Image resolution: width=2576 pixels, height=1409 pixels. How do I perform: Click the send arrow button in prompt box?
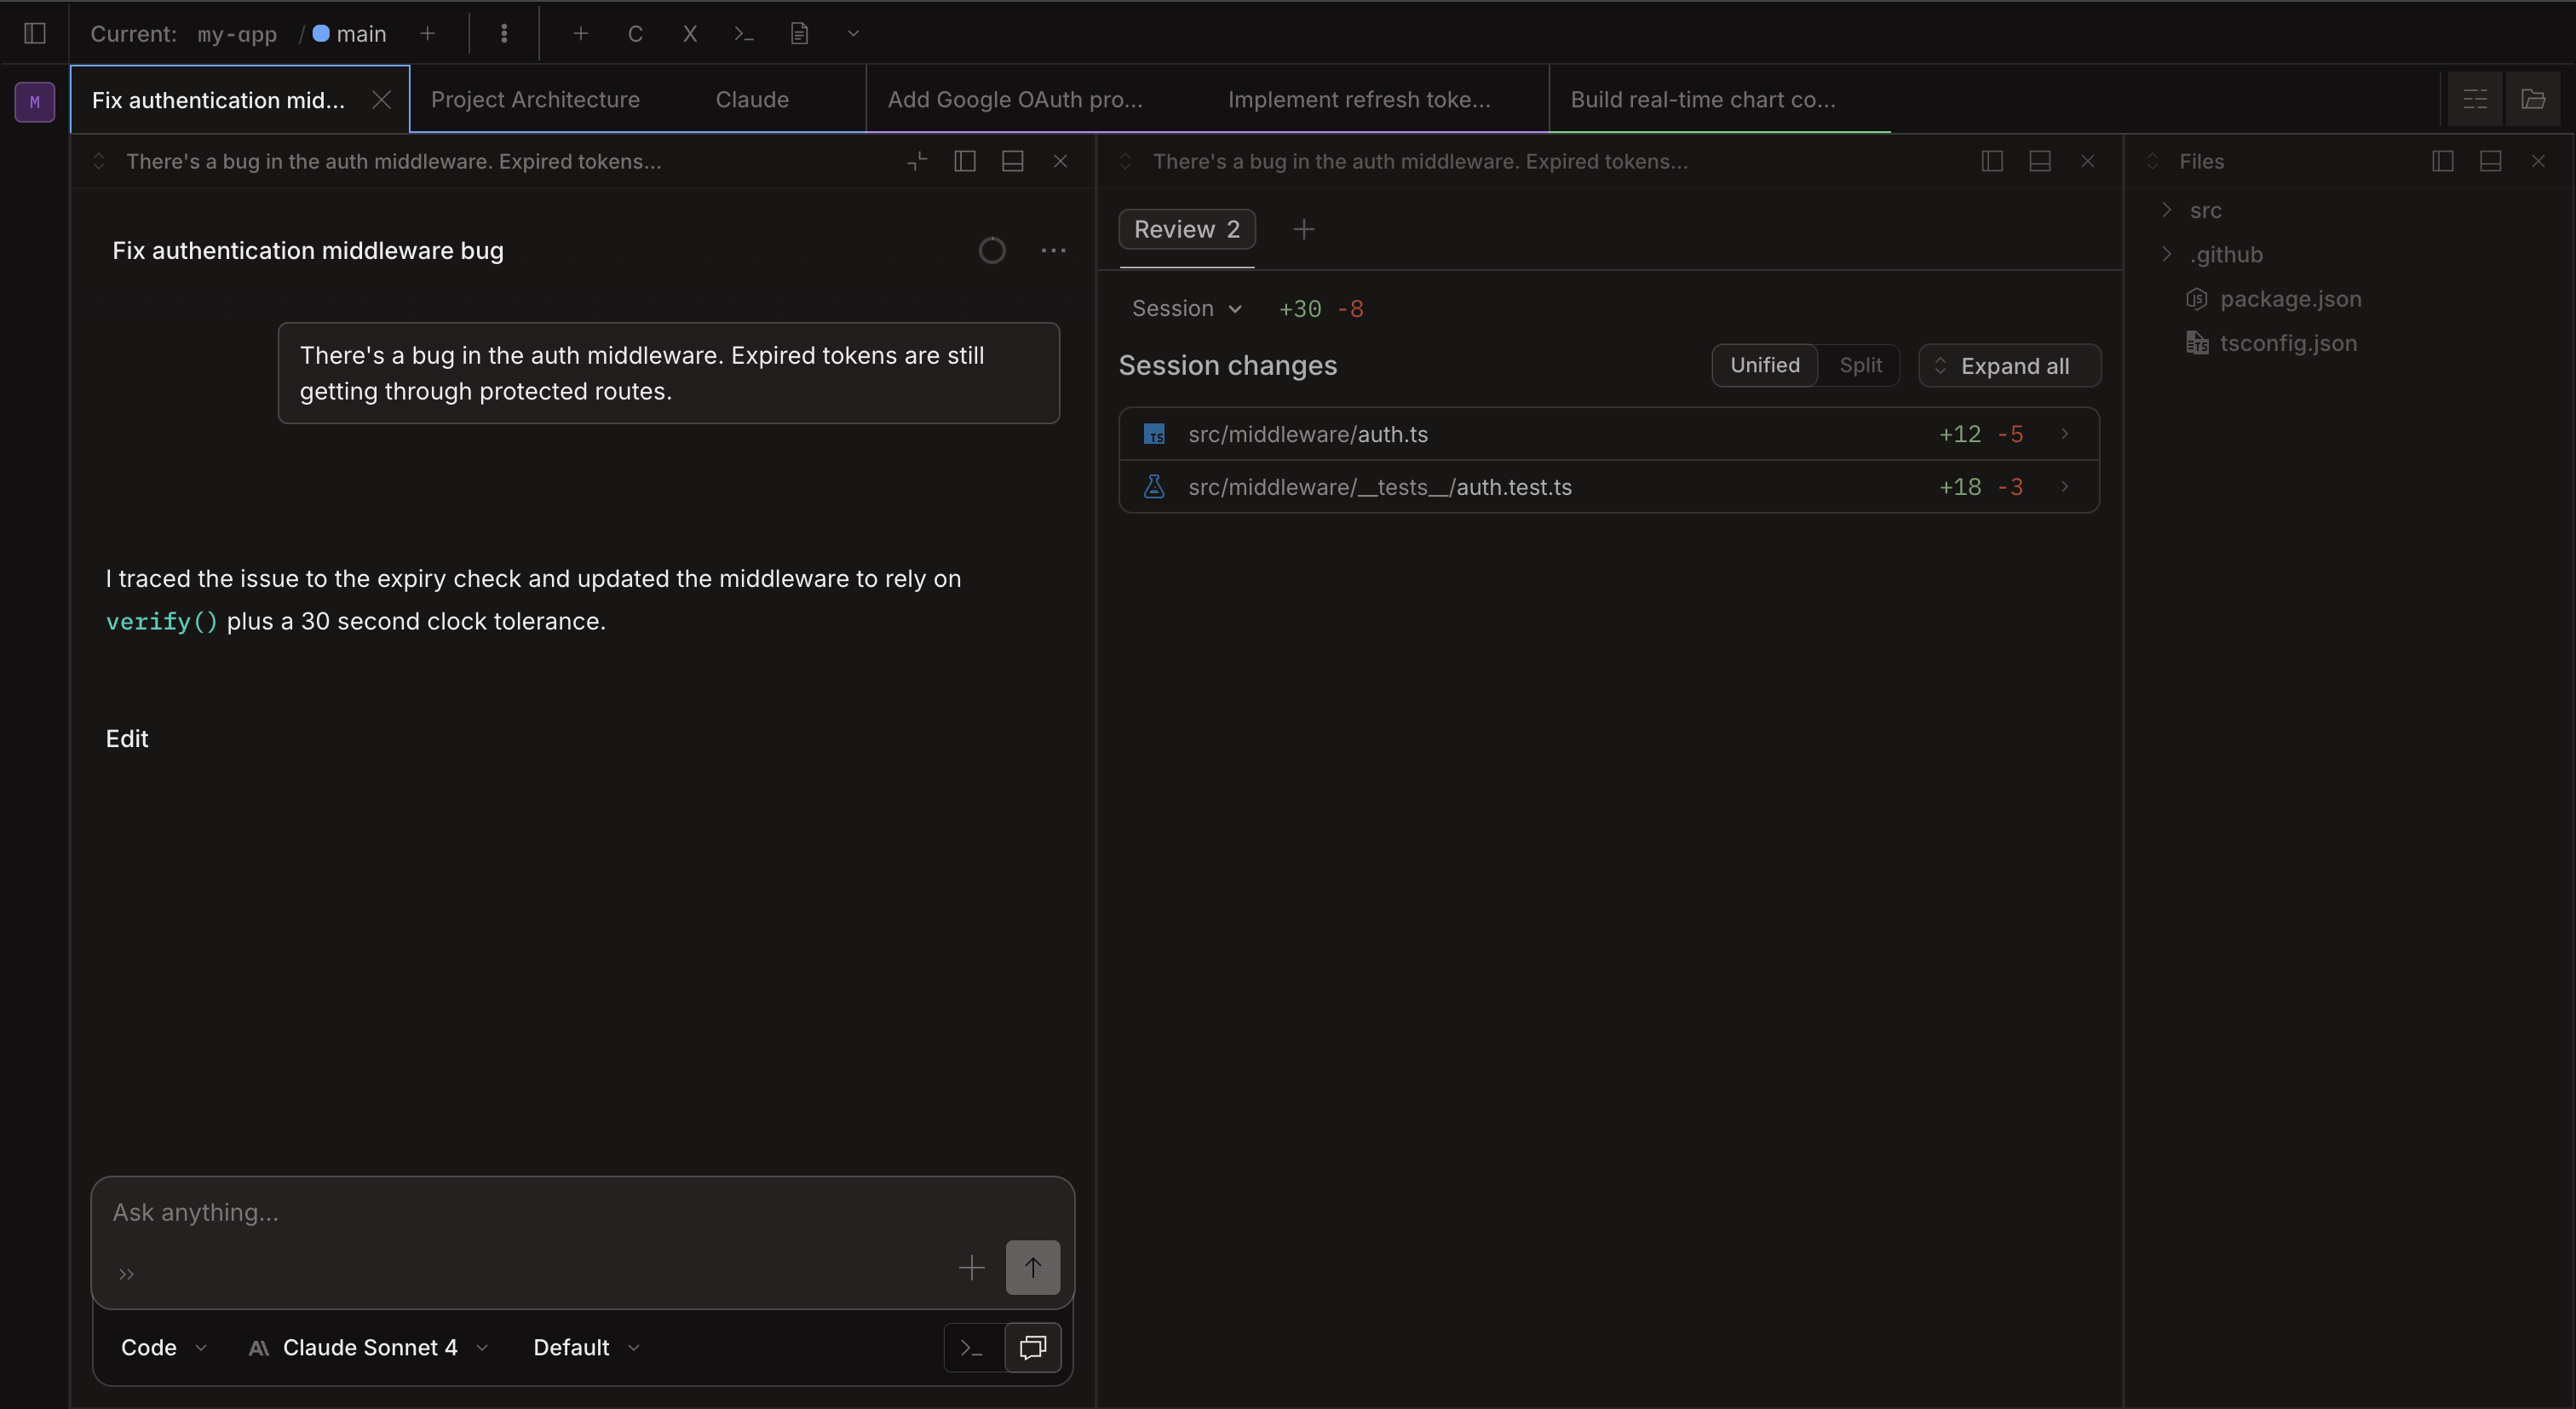pyautogui.click(x=1032, y=1267)
